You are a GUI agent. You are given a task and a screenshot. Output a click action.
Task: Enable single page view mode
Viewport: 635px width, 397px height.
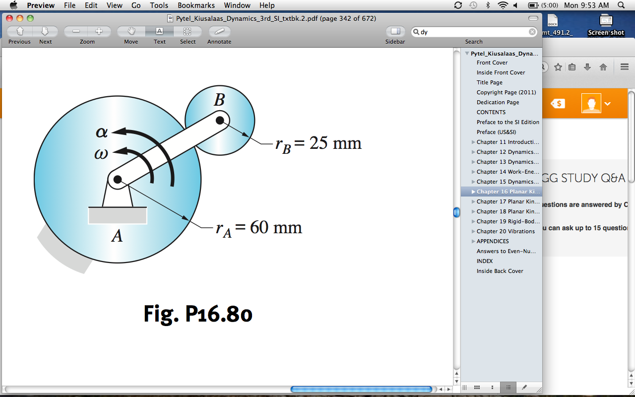[493, 388]
